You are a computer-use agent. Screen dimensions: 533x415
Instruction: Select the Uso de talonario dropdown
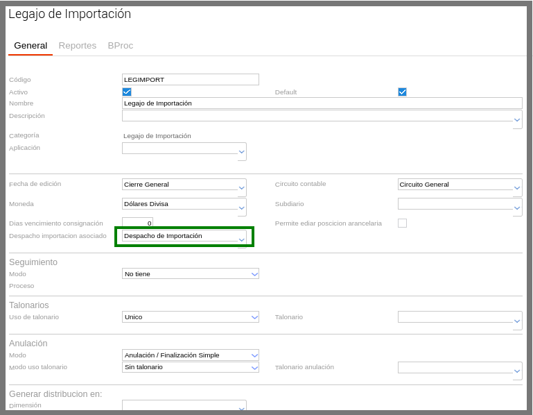point(254,317)
